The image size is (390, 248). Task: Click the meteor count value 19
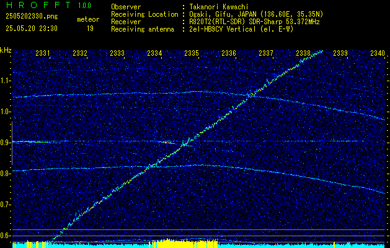(x=90, y=29)
